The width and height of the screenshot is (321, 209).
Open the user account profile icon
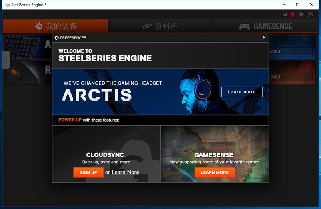[311, 14]
